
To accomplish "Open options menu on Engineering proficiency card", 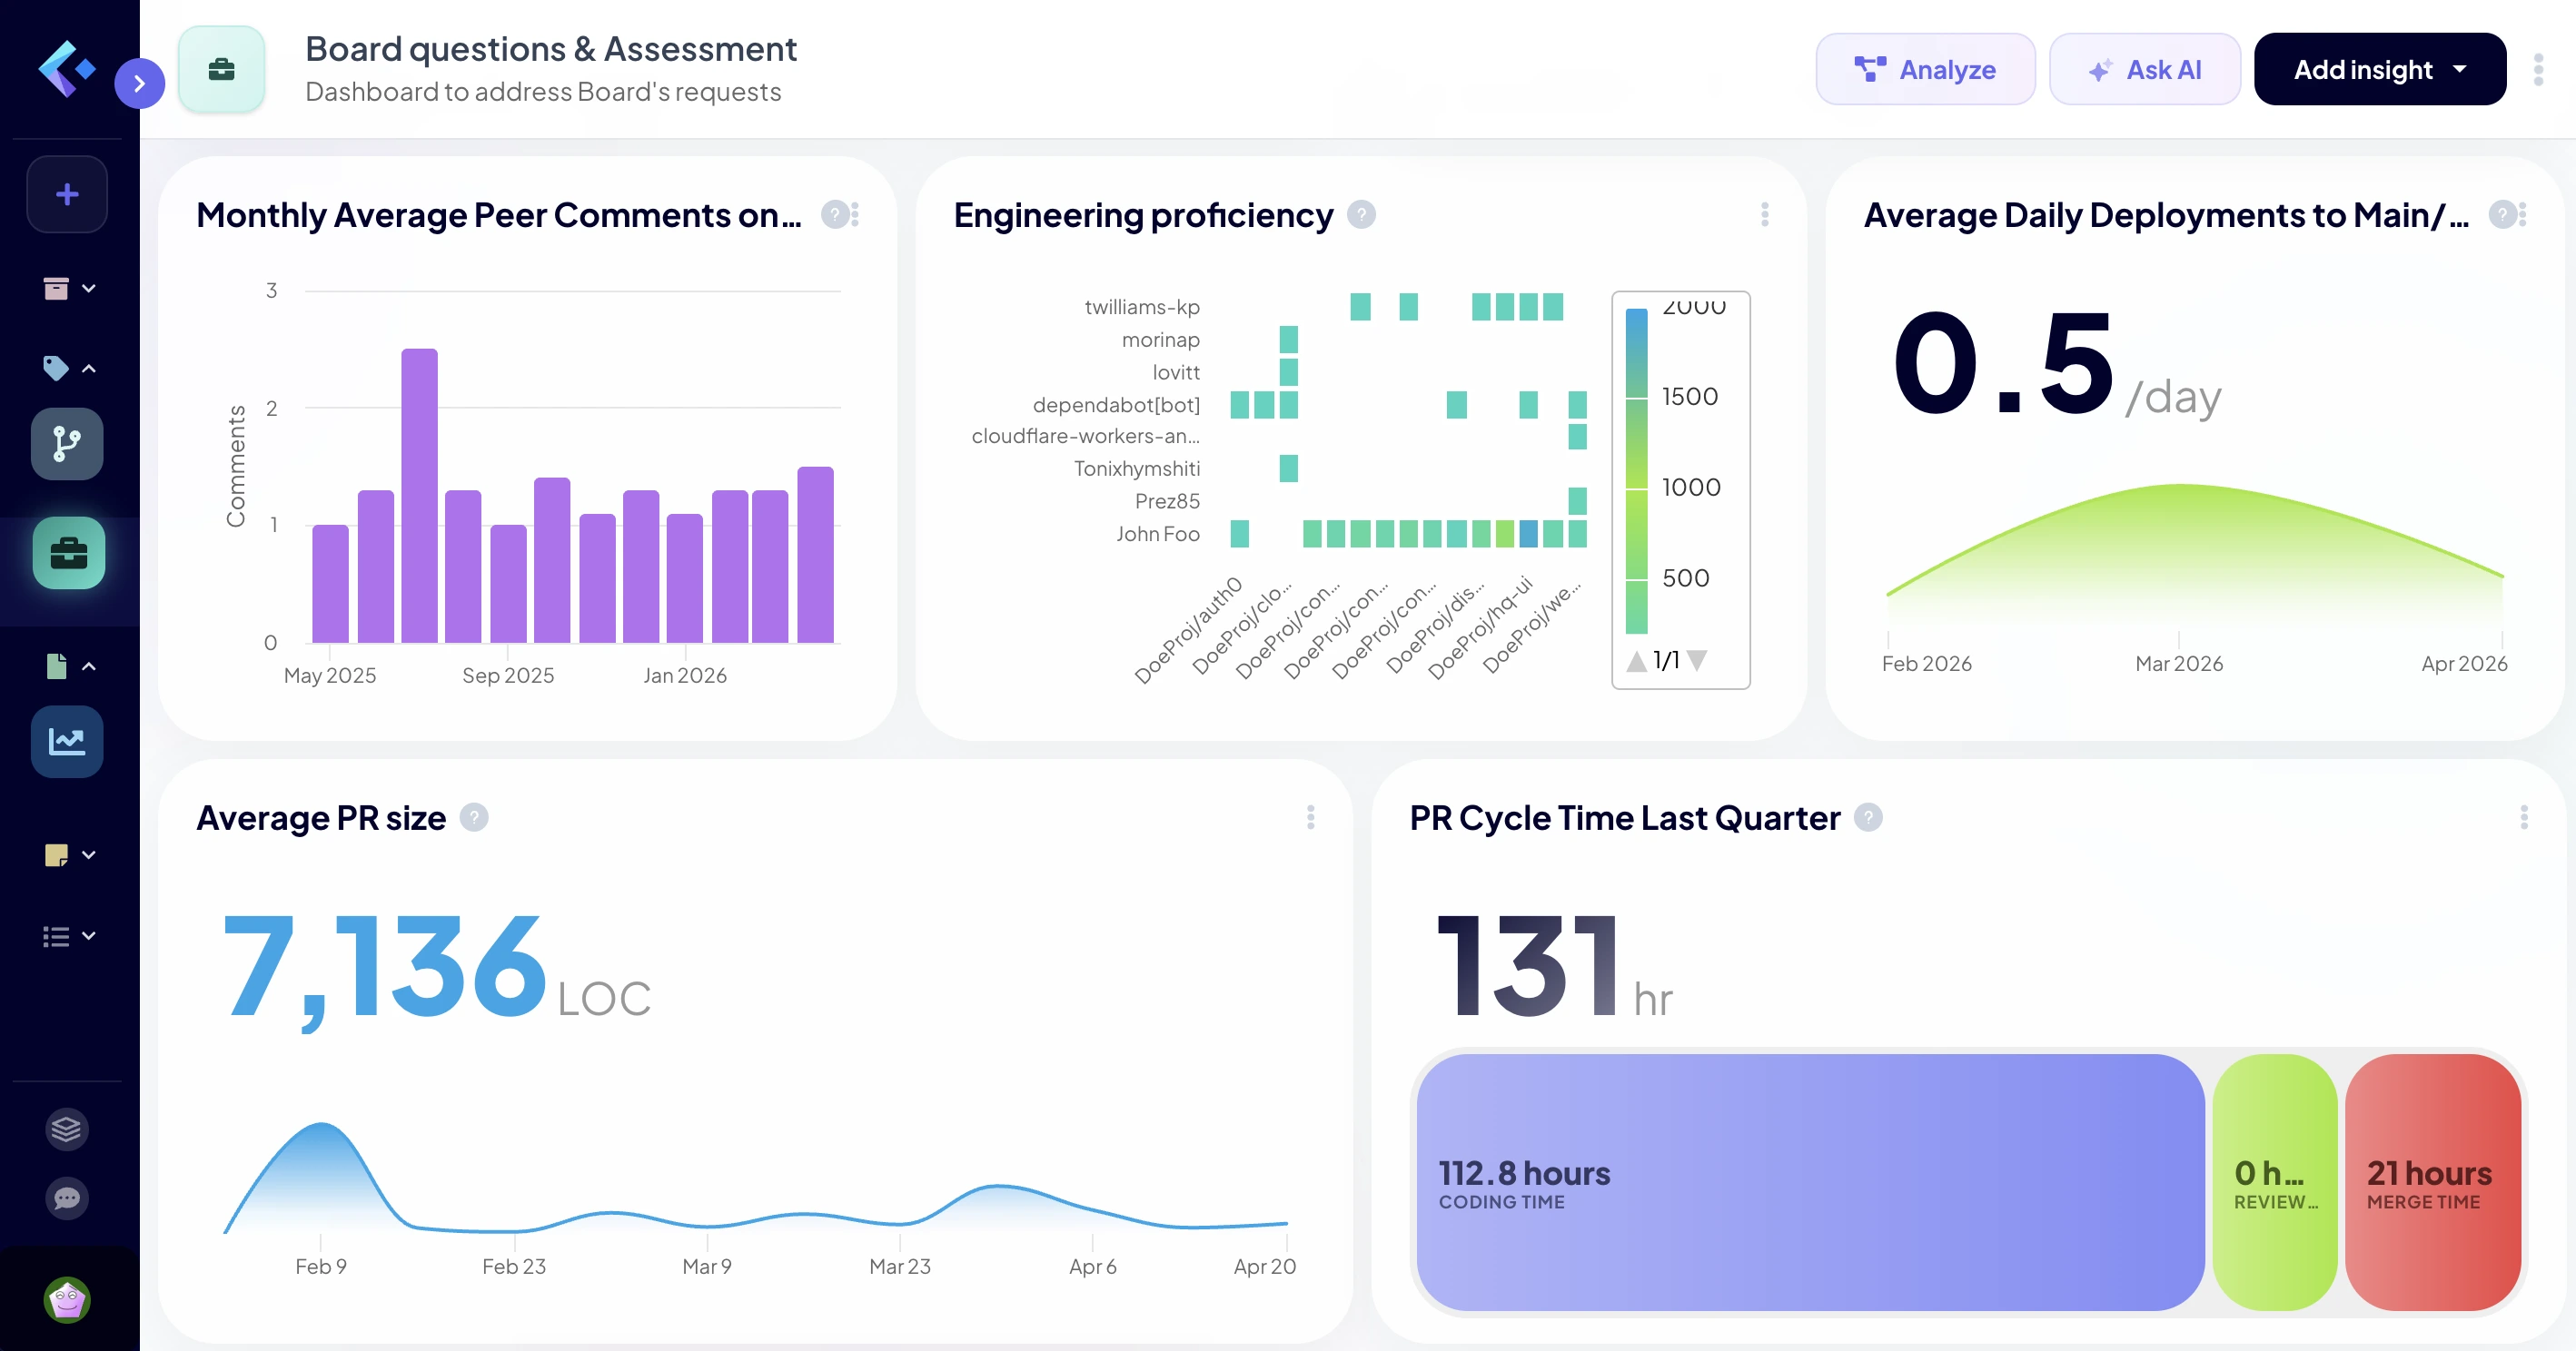I will tap(1765, 215).
